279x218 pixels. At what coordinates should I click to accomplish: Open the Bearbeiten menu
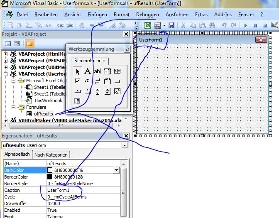point(46,15)
